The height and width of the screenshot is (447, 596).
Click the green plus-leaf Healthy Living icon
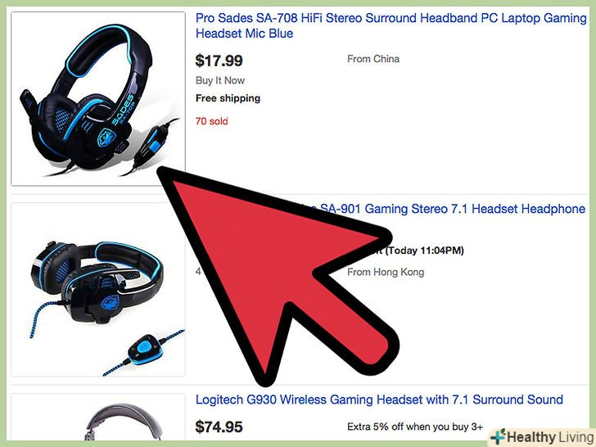click(498, 437)
